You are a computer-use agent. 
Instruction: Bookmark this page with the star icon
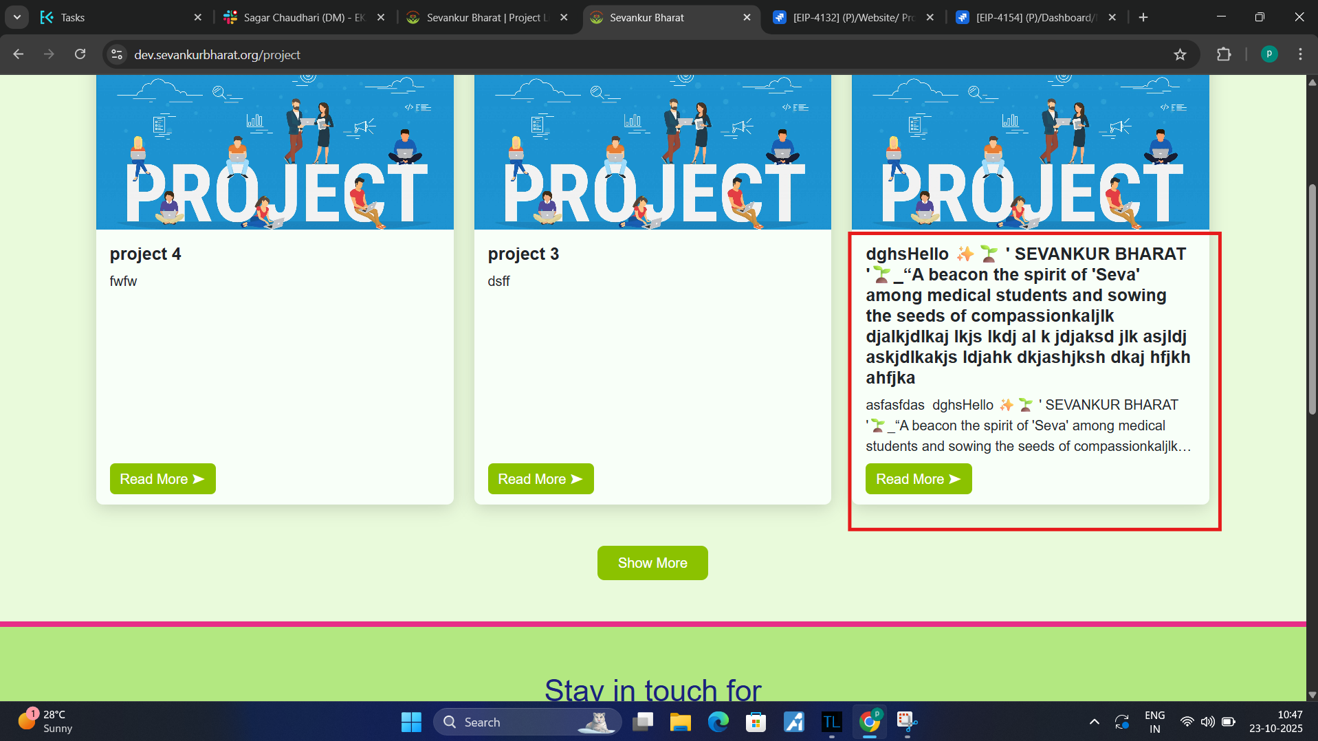click(x=1180, y=55)
